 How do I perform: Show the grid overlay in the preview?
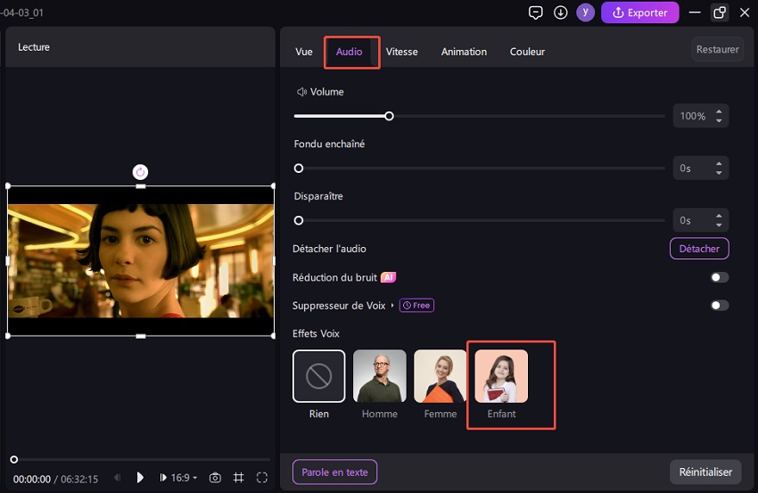[x=238, y=478]
